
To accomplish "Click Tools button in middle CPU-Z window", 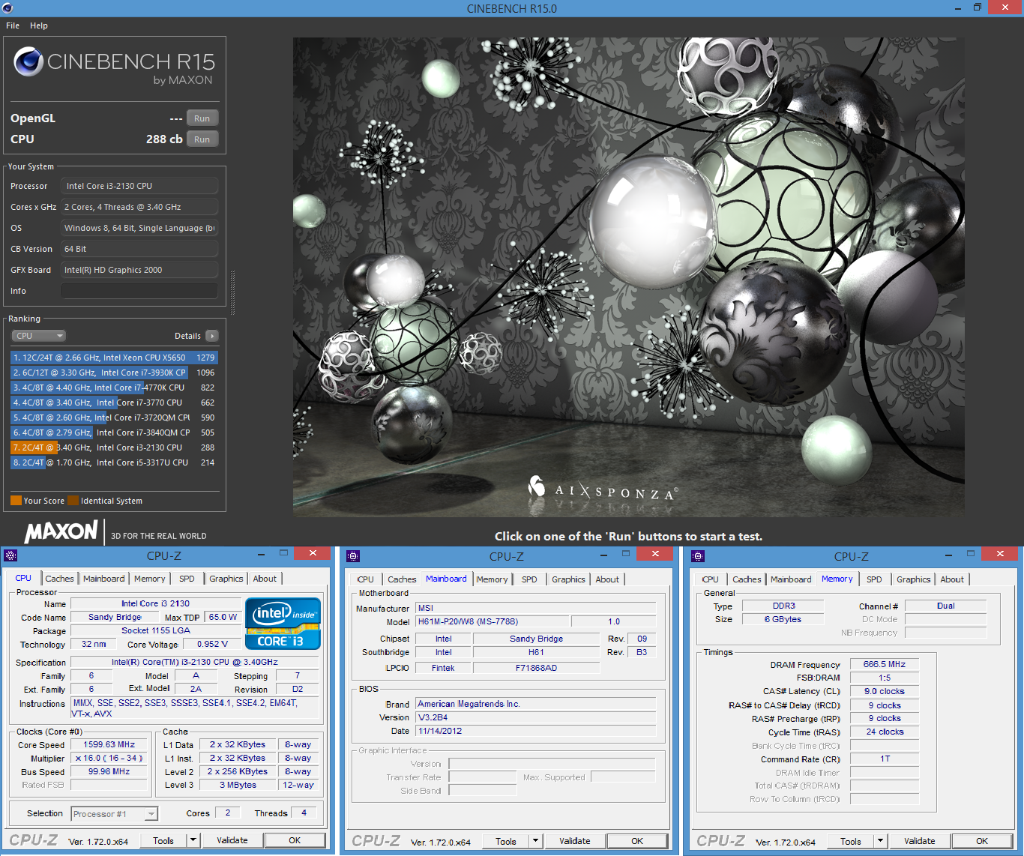I will (506, 841).
